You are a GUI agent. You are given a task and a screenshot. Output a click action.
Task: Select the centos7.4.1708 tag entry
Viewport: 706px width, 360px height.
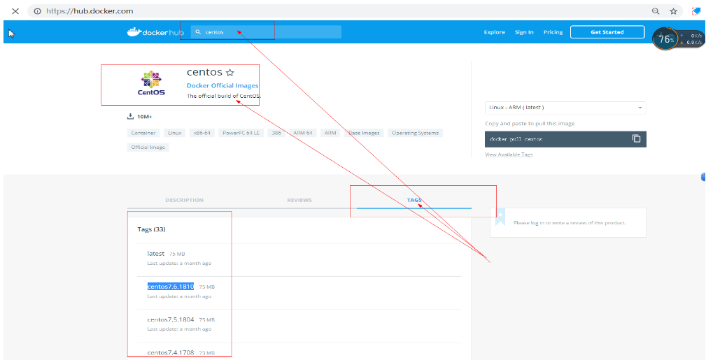171,352
